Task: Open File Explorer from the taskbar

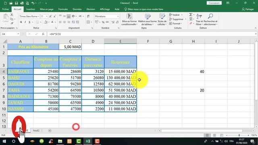Action: click(x=60, y=141)
